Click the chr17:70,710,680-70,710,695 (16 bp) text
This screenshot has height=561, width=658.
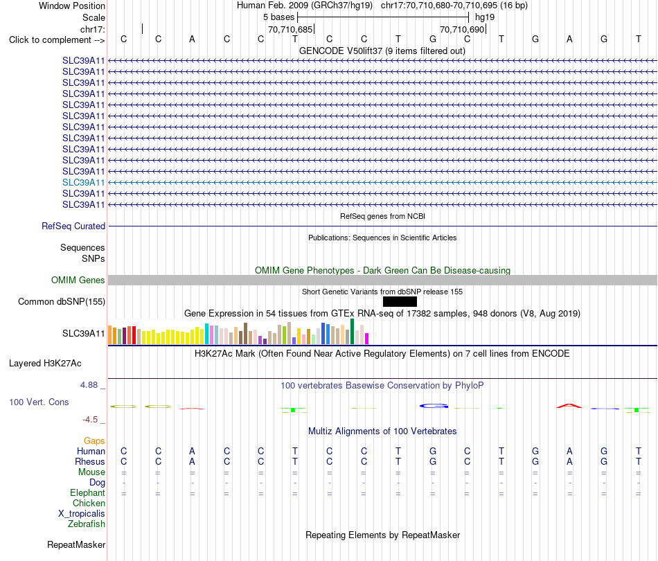(x=454, y=6)
